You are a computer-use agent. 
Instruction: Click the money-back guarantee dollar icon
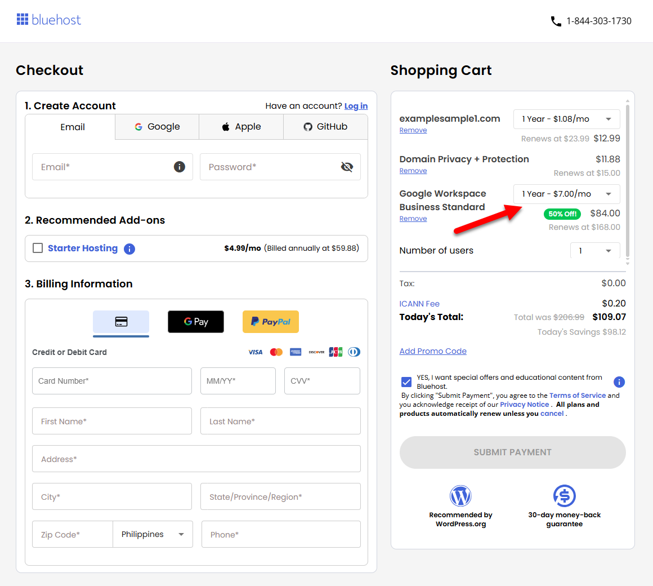[564, 496]
